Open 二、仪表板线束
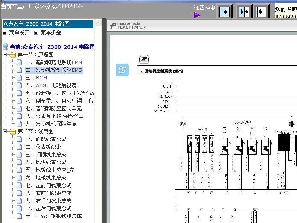 [44, 147]
